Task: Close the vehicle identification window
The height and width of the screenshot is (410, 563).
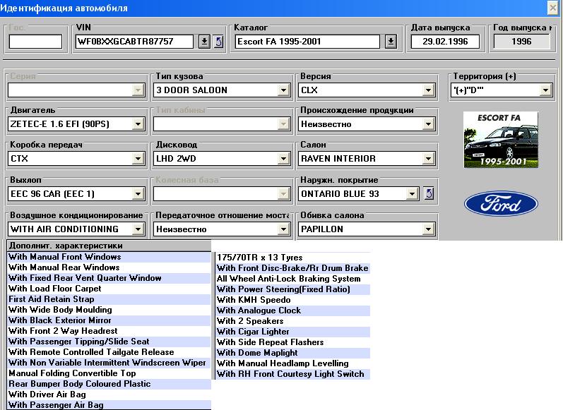Action: [553, 8]
